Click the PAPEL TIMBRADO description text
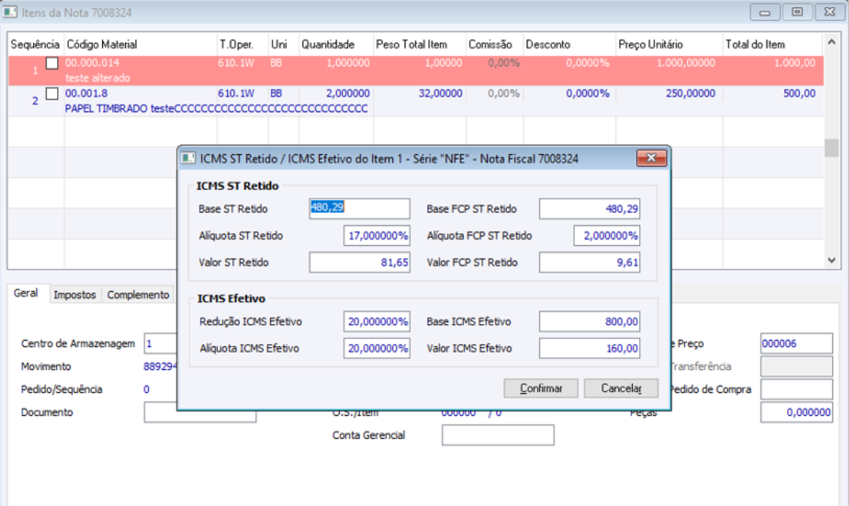The image size is (849, 506). pos(216,108)
